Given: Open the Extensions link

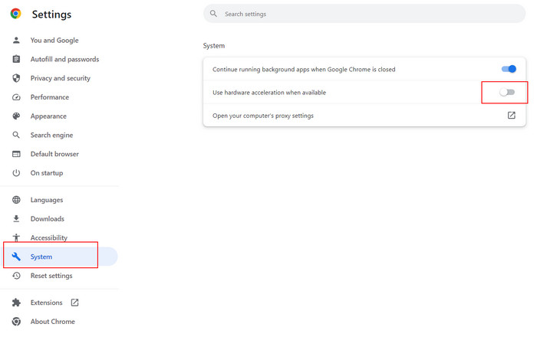Looking at the screenshot, I should [x=46, y=303].
